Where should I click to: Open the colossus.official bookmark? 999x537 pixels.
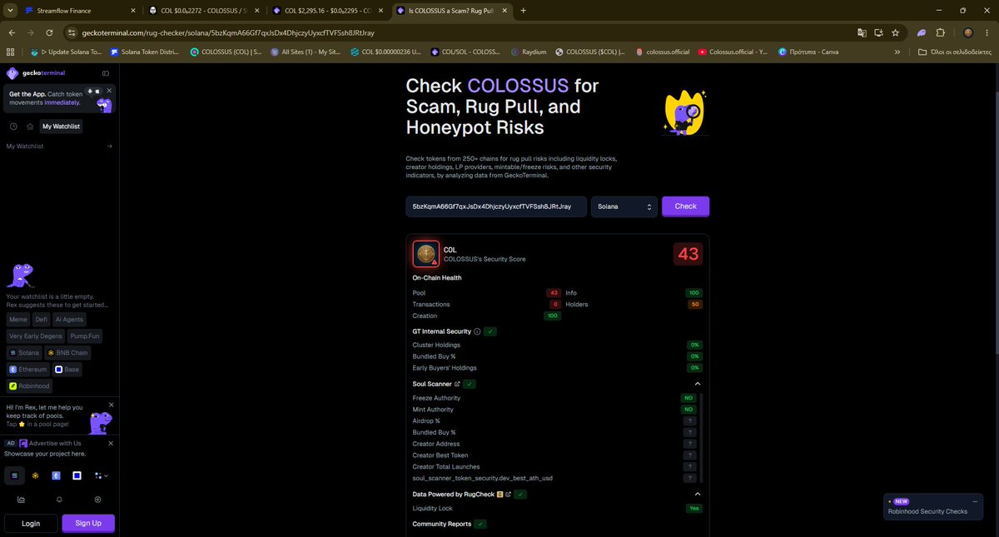tap(663, 52)
